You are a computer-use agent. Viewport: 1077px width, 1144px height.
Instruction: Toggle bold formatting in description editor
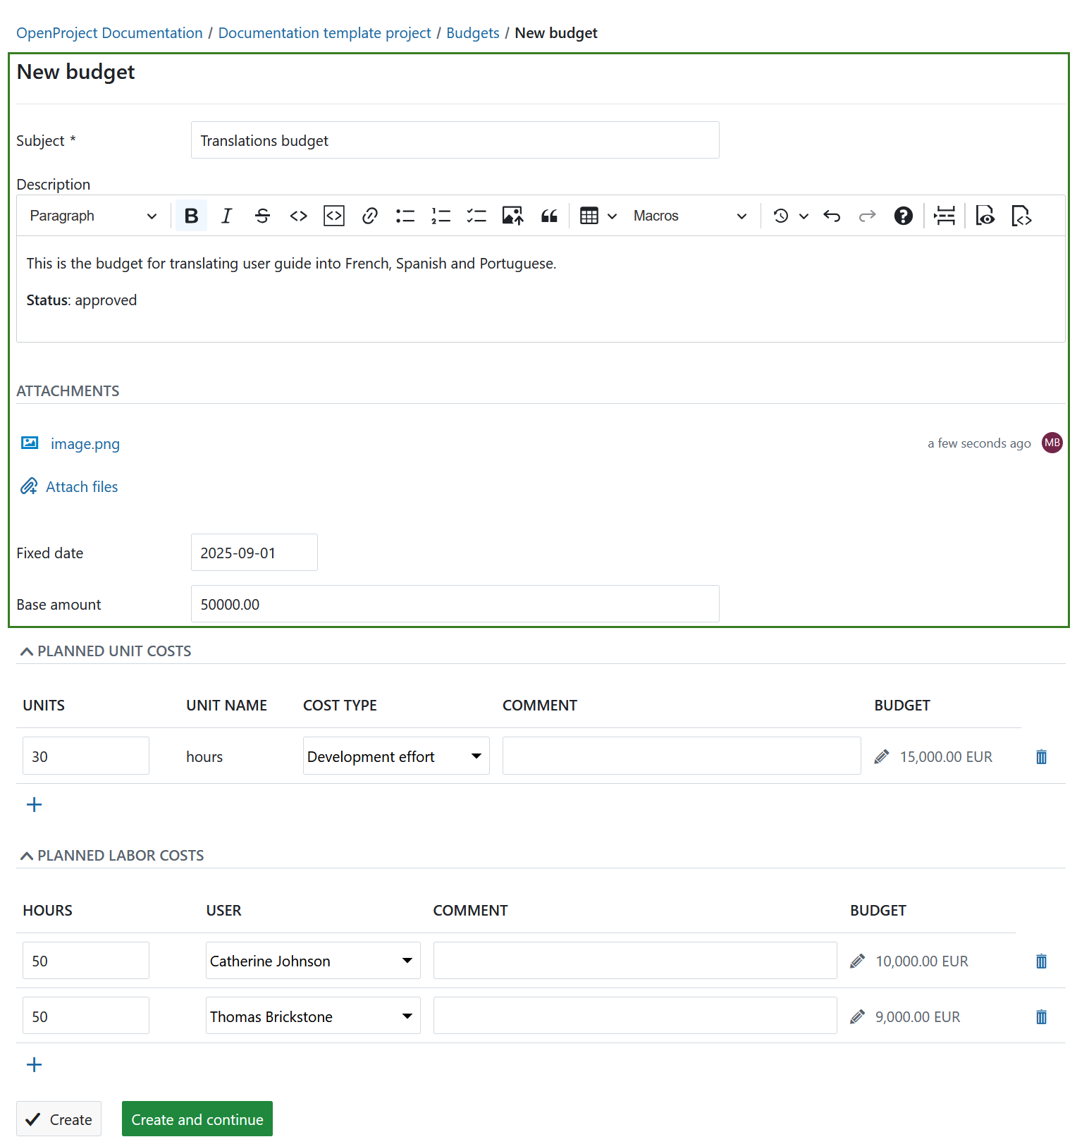pos(191,216)
